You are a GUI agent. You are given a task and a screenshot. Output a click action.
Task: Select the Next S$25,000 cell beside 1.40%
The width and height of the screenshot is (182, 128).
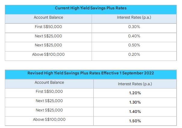(x=49, y=110)
